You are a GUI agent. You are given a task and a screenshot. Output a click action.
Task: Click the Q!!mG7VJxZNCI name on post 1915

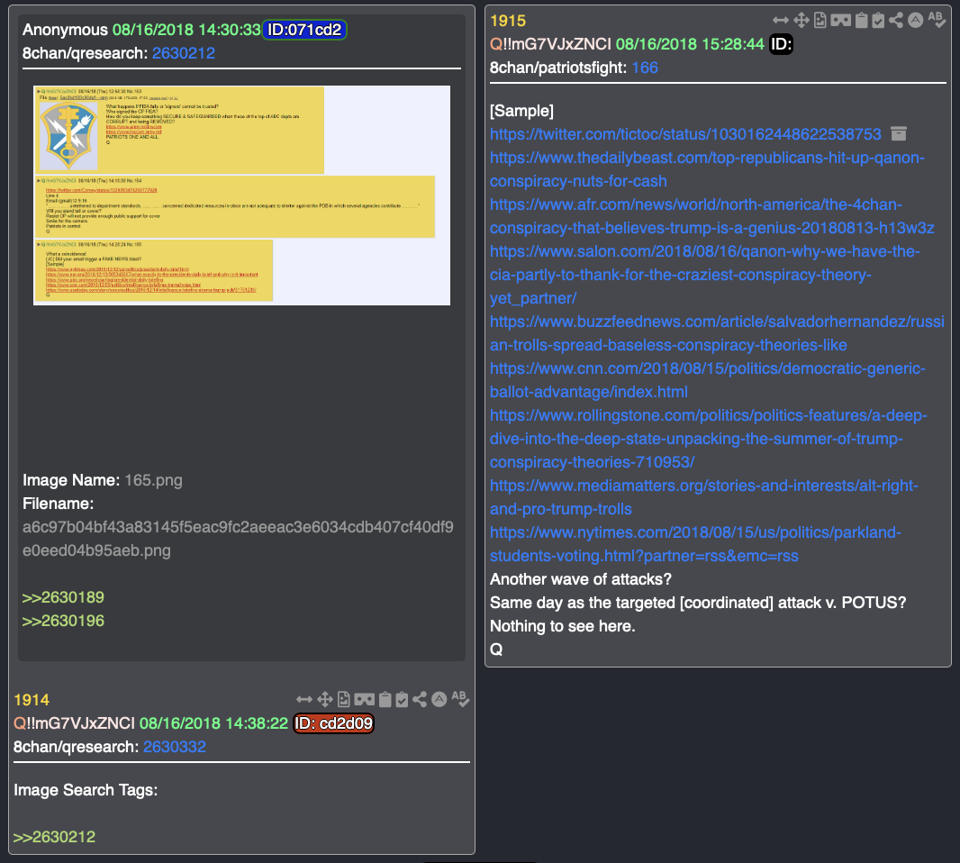550,44
